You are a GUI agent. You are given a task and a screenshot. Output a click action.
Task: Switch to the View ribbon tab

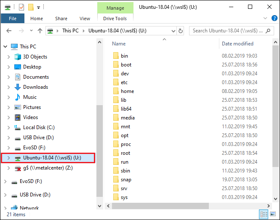tap(85, 19)
